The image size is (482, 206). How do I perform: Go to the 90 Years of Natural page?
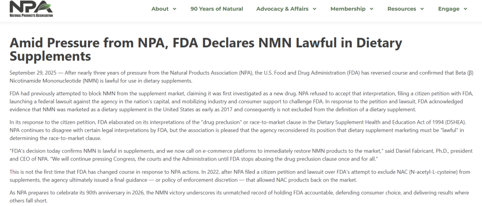[x=216, y=9]
